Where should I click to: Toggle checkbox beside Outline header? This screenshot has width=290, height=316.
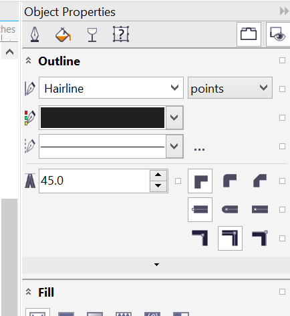[282, 61]
